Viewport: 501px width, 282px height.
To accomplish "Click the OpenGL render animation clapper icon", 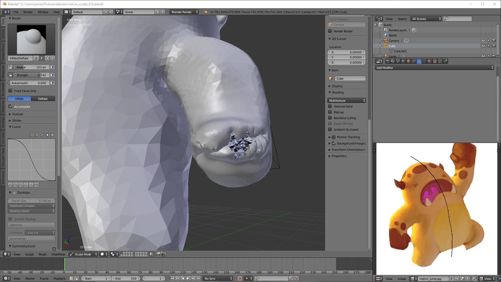I will click(163, 254).
